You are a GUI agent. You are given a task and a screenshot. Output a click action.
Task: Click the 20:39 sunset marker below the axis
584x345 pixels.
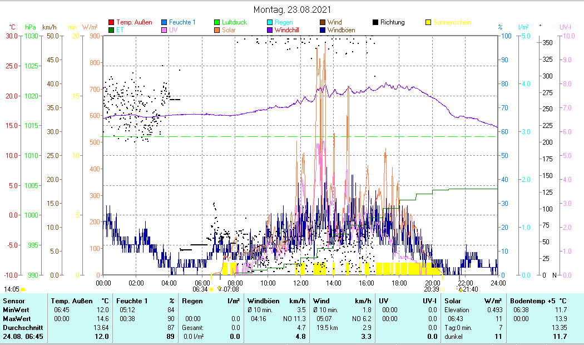point(431,289)
